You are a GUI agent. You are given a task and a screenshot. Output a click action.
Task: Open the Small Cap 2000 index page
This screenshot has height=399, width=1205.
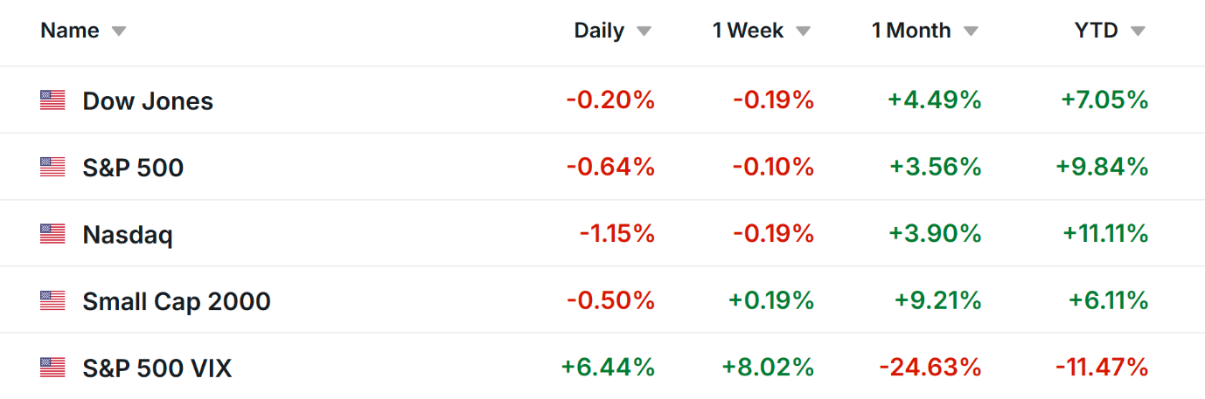pyautogui.click(x=177, y=301)
